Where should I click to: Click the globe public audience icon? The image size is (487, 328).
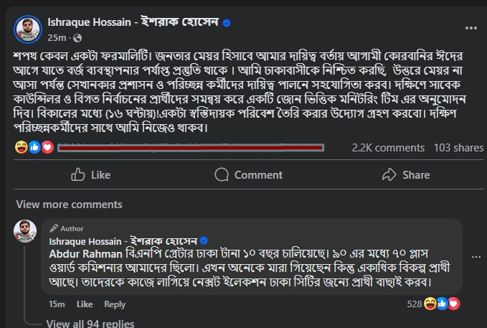pyautogui.click(x=77, y=37)
